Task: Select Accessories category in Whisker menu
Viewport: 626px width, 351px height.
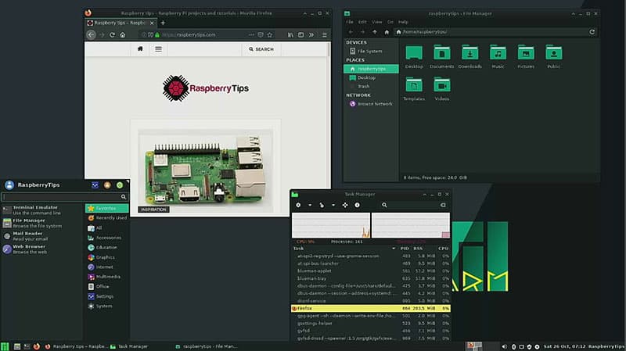Action: tap(107, 238)
